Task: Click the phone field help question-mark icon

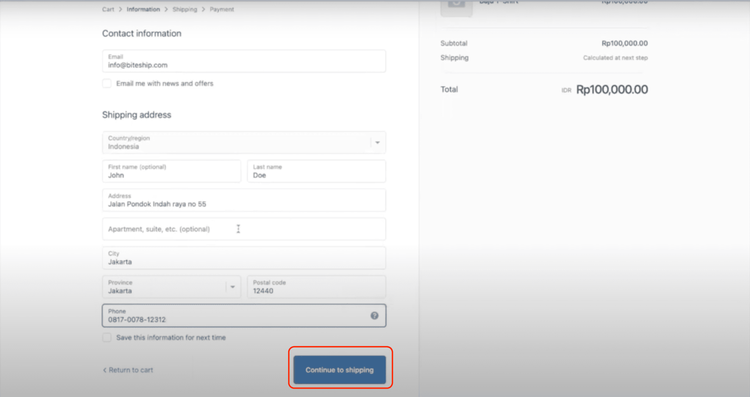Action: coord(374,315)
